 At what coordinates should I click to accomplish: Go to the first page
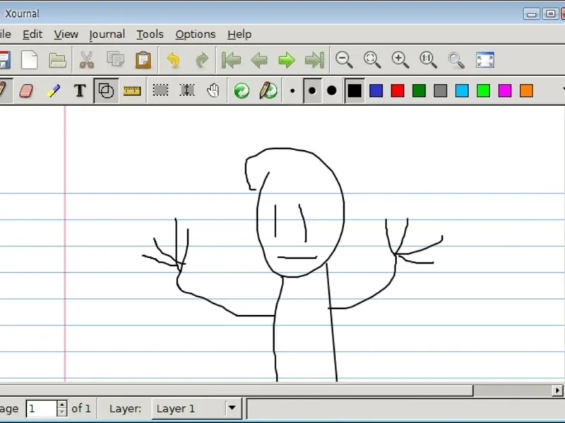click(x=231, y=60)
